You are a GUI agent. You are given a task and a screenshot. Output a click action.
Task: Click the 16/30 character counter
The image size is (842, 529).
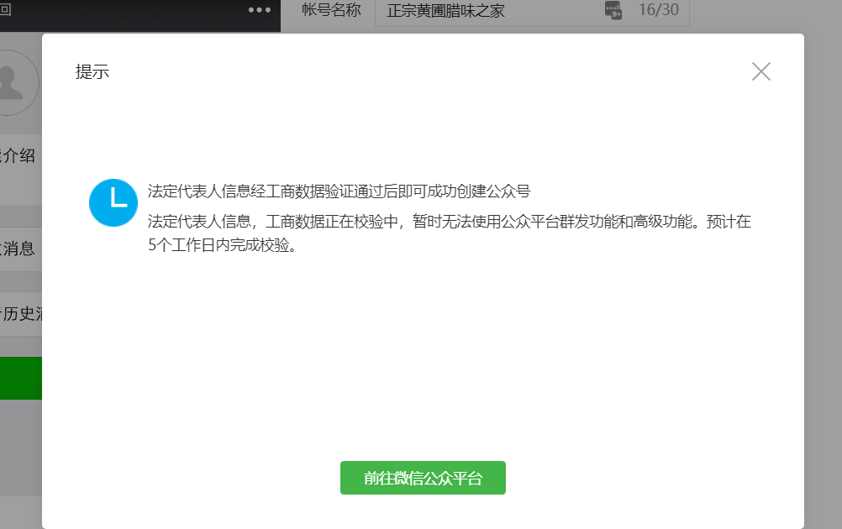(658, 11)
